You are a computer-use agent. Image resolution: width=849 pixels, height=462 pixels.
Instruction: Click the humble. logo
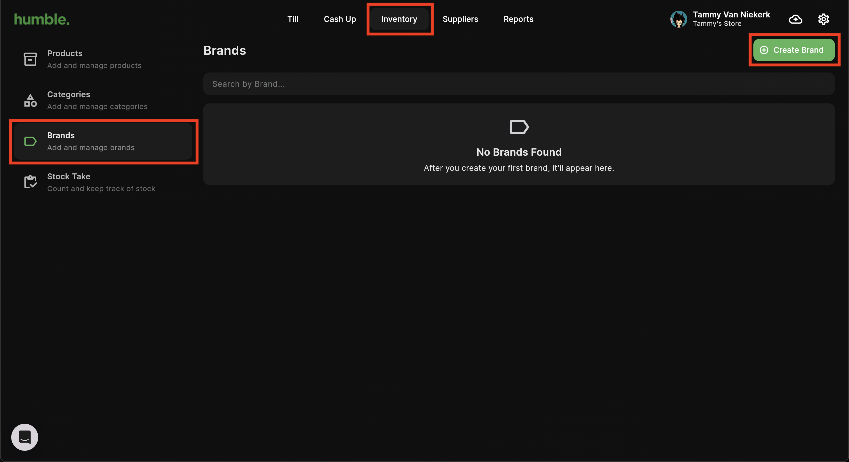[42, 19]
